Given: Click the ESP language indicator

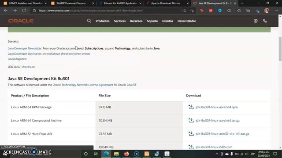Looking at the screenshot, I should 252,154.
